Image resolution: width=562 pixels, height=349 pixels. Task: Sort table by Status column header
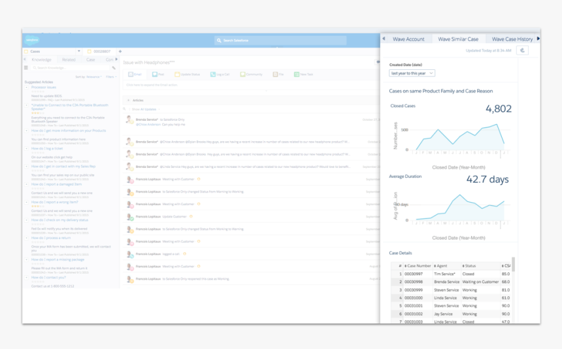click(469, 266)
